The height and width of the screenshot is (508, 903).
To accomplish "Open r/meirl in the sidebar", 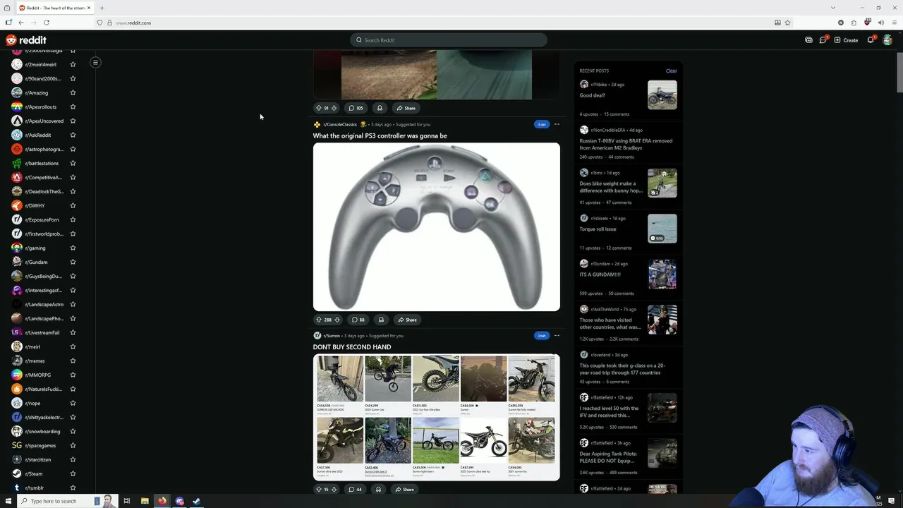I will [x=32, y=346].
